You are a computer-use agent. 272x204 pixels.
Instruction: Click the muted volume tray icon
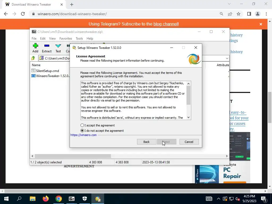tap(238, 199)
